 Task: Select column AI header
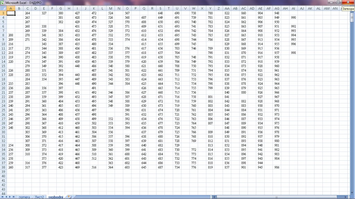click(294, 9)
